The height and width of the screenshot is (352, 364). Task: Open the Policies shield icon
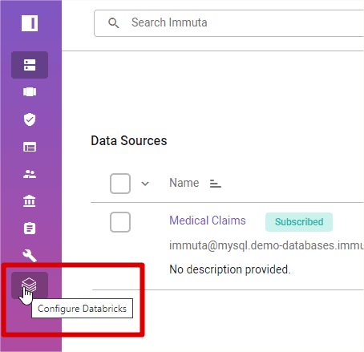(x=30, y=119)
